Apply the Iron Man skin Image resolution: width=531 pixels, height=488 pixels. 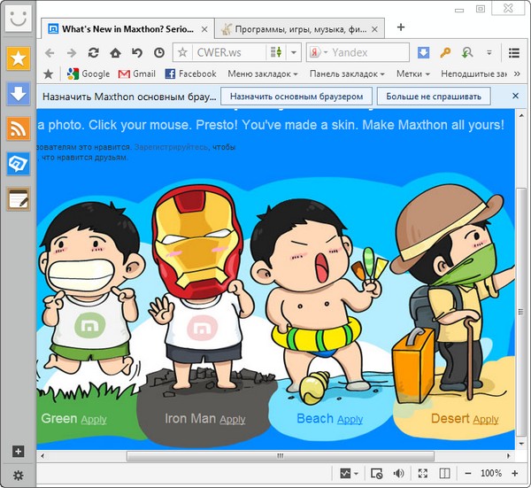click(x=233, y=420)
